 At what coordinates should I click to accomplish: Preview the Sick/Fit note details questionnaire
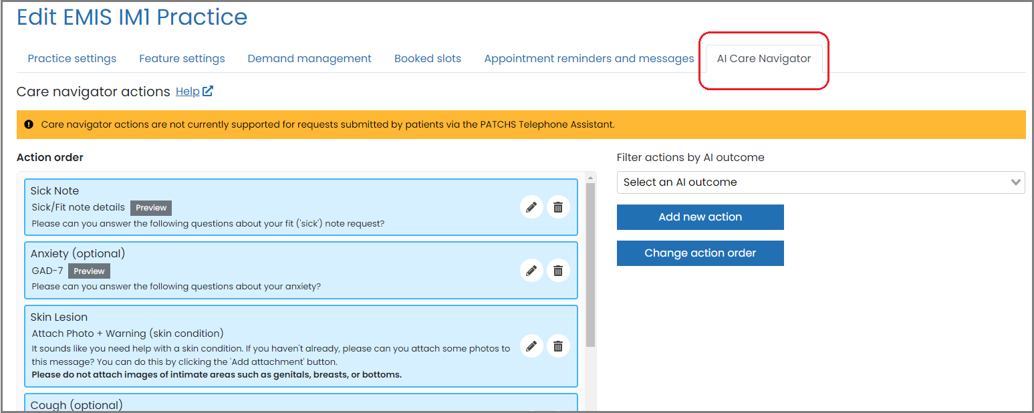pos(150,208)
